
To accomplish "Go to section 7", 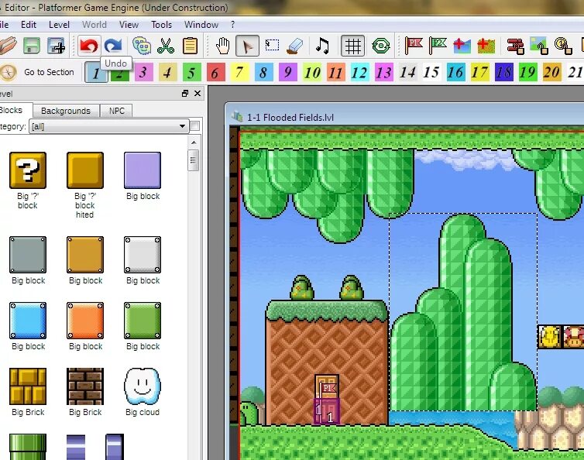I will (x=240, y=72).
